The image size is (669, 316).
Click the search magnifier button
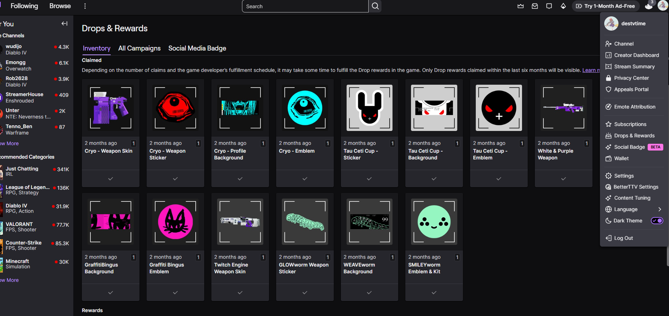(x=375, y=6)
